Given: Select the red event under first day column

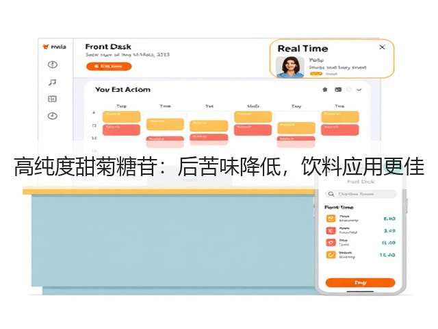Looking at the screenshot, I should [x=122, y=130].
